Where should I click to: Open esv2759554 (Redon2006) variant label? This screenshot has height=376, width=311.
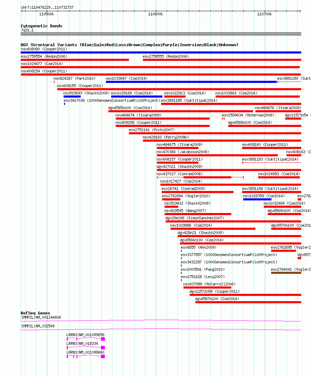(x=44, y=57)
